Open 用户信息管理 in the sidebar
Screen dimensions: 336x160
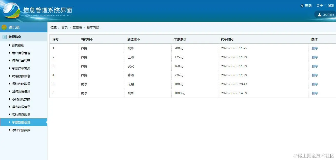point(21,53)
